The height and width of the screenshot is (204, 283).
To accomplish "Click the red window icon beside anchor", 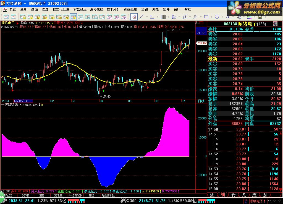I will tap(201, 23).
